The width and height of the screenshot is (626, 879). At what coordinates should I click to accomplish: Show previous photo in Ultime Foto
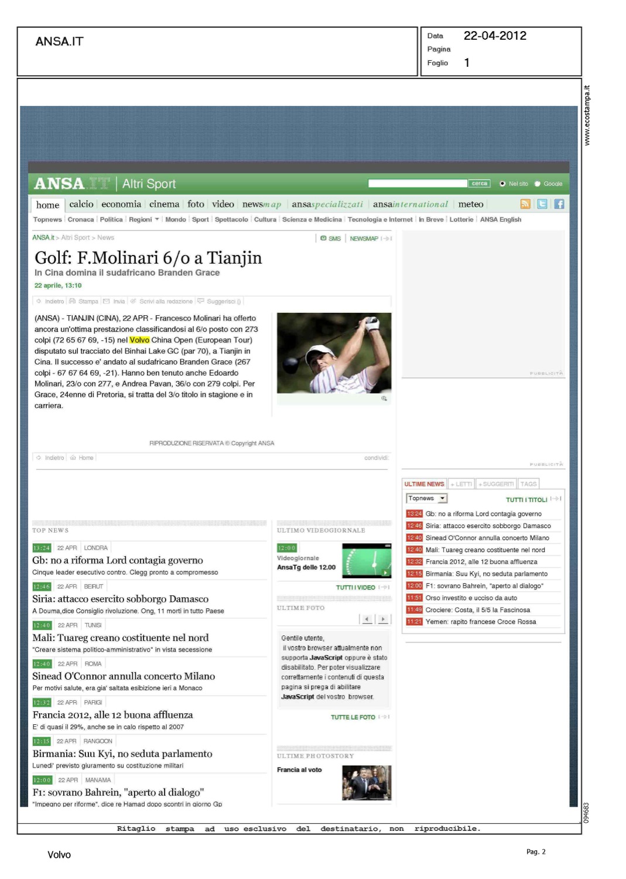point(367,619)
